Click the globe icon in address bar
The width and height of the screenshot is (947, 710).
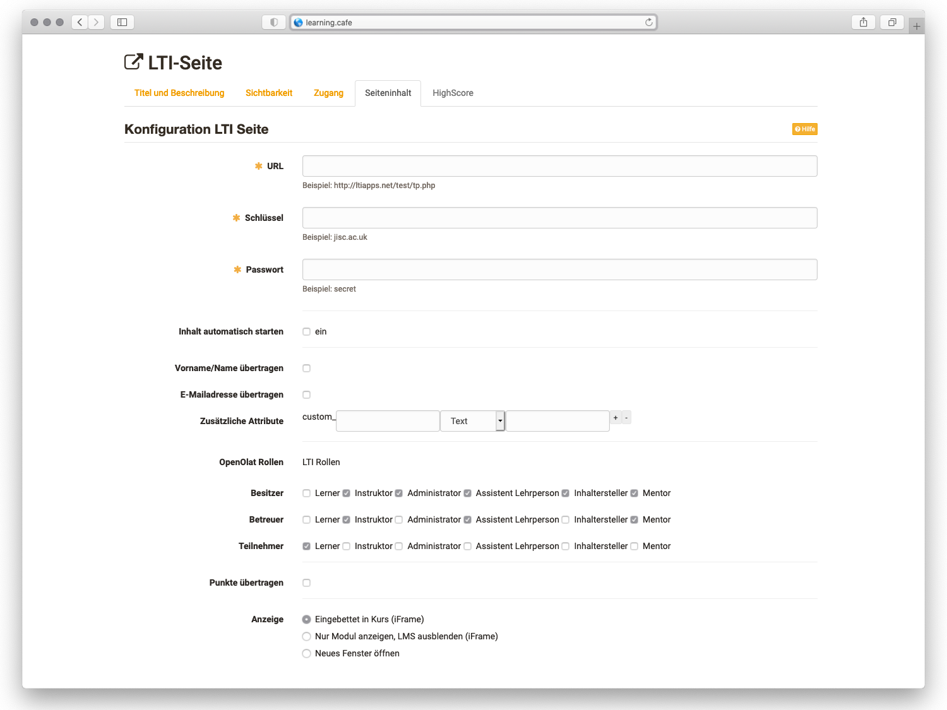pyautogui.click(x=299, y=22)
